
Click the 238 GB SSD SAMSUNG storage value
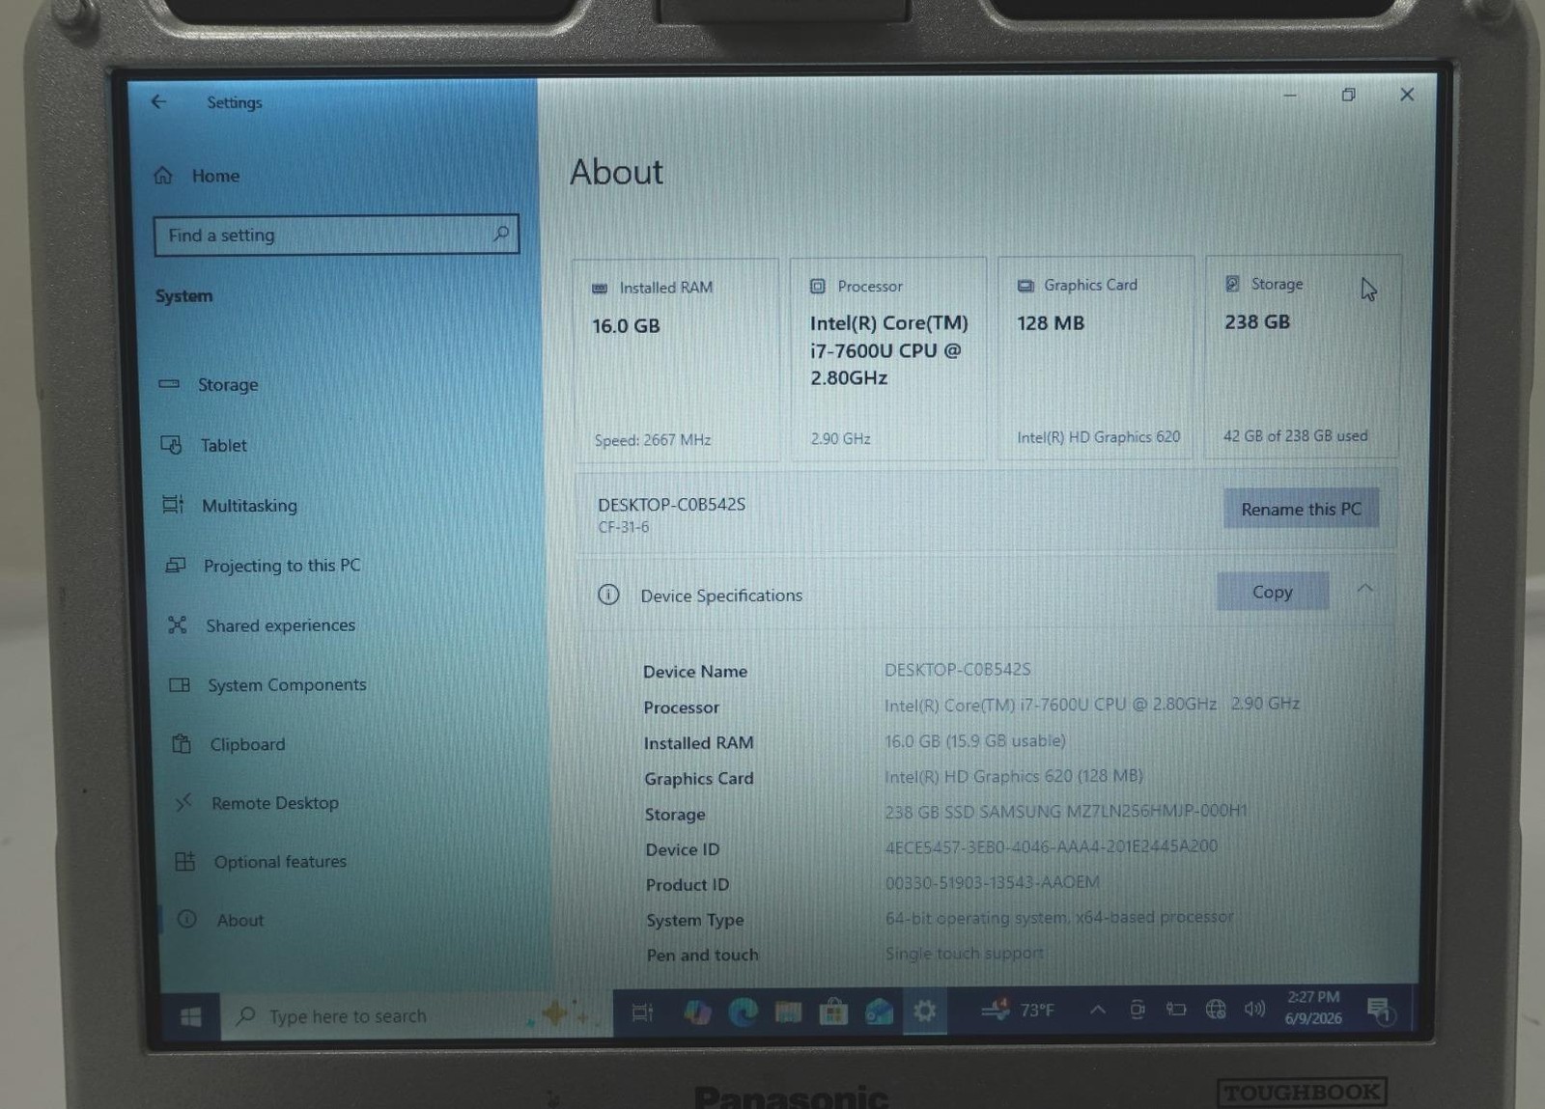pyautogui.click(x=1066, y=811)
